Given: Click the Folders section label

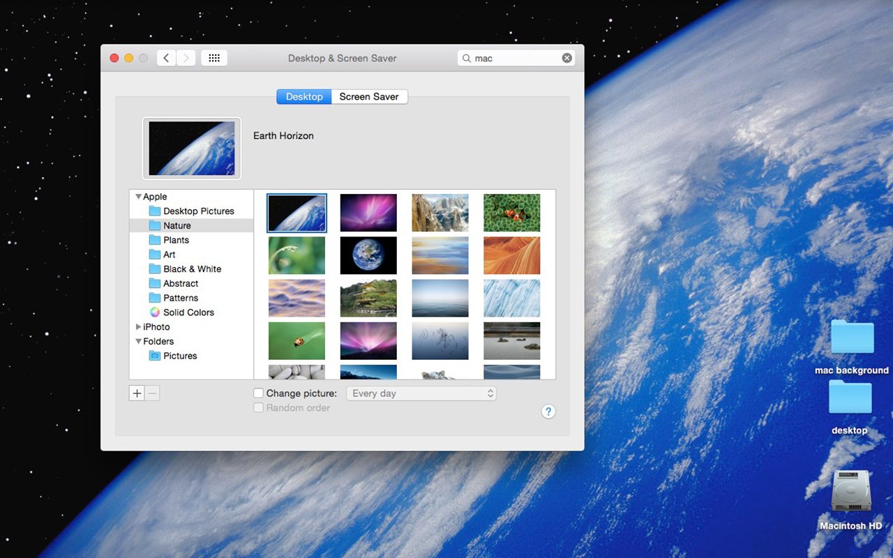Looking at the screenshot, I should (x=158, y=342).
